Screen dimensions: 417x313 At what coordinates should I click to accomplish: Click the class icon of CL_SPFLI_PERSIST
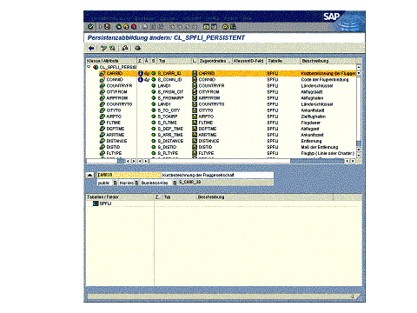pyautogui.click(x=96, y=67)
